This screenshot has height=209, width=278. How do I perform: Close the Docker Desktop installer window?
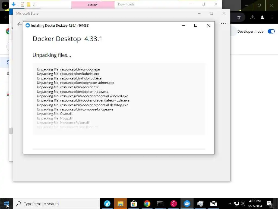click(208, 25)
